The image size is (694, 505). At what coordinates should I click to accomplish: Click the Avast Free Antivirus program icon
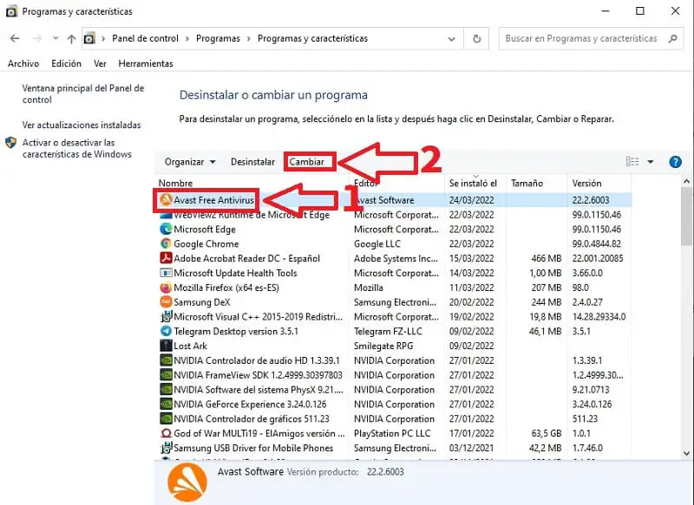166,200
